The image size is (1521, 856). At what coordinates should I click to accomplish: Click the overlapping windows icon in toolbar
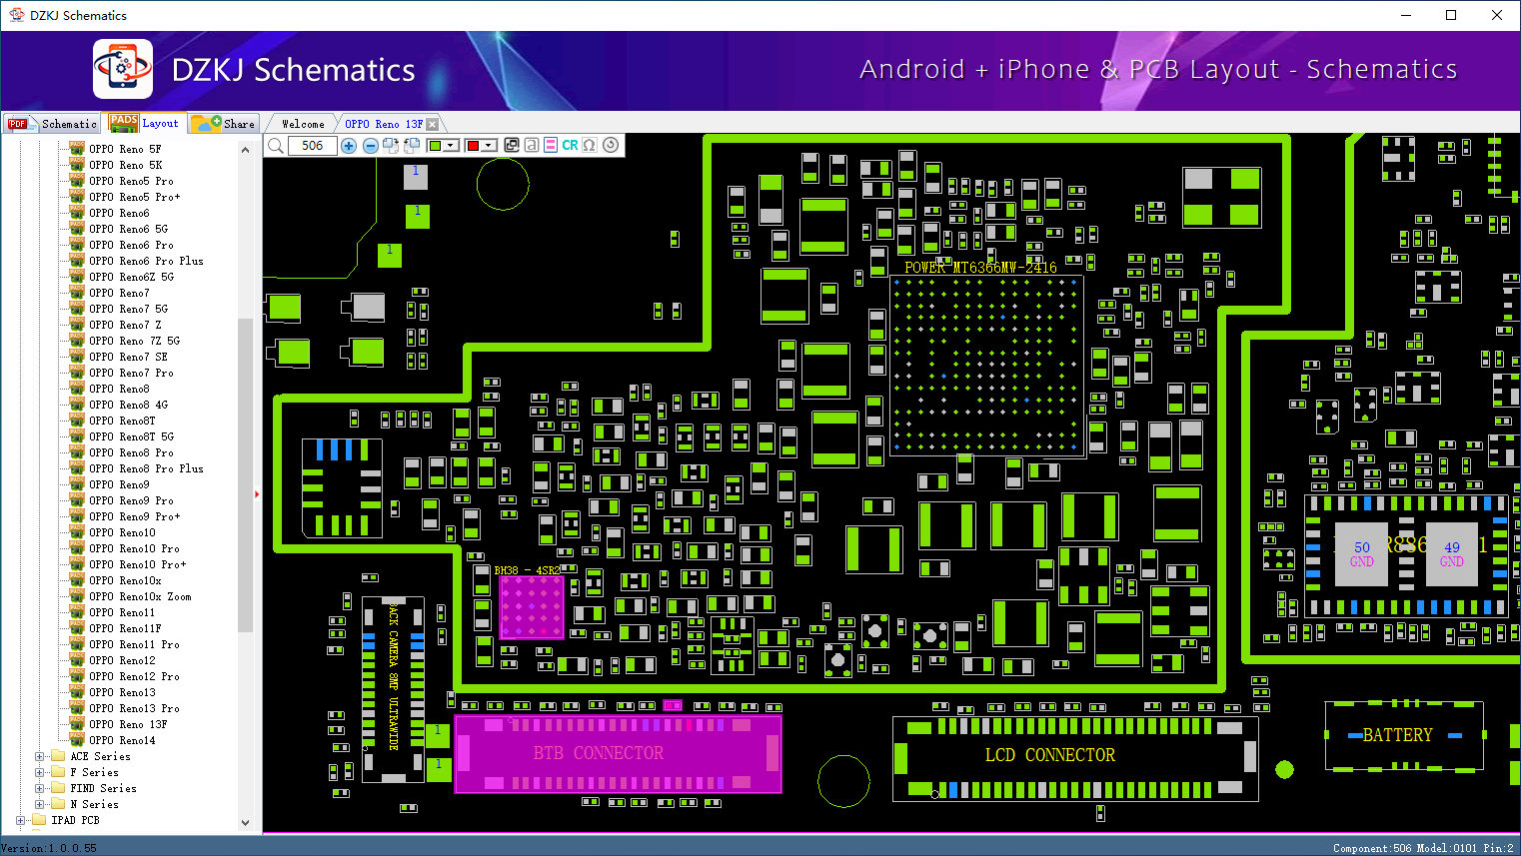[x=512, y=145]
